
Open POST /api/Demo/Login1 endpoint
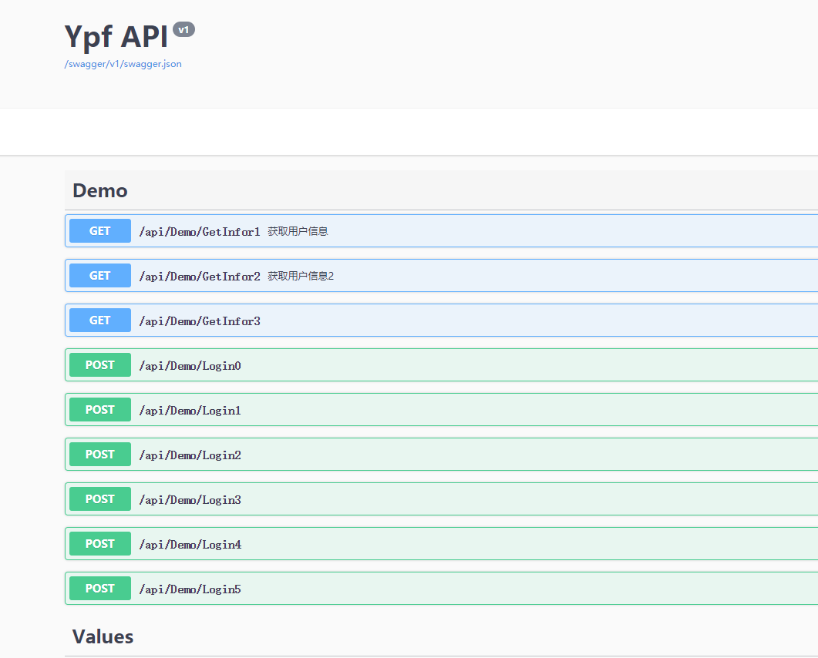coord(441,410)
